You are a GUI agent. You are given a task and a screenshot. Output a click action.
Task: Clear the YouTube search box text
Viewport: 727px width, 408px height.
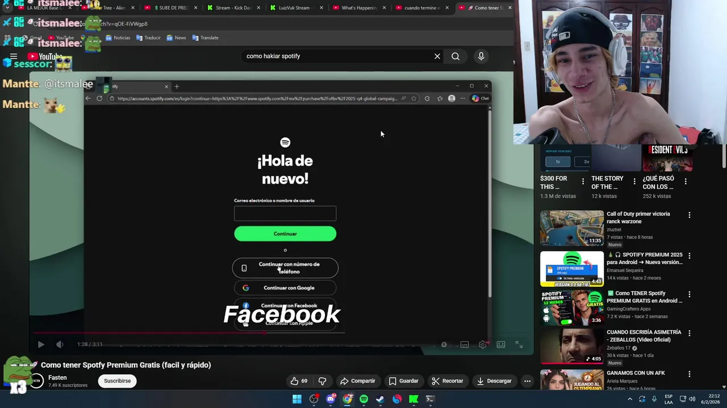pos(437,56)
